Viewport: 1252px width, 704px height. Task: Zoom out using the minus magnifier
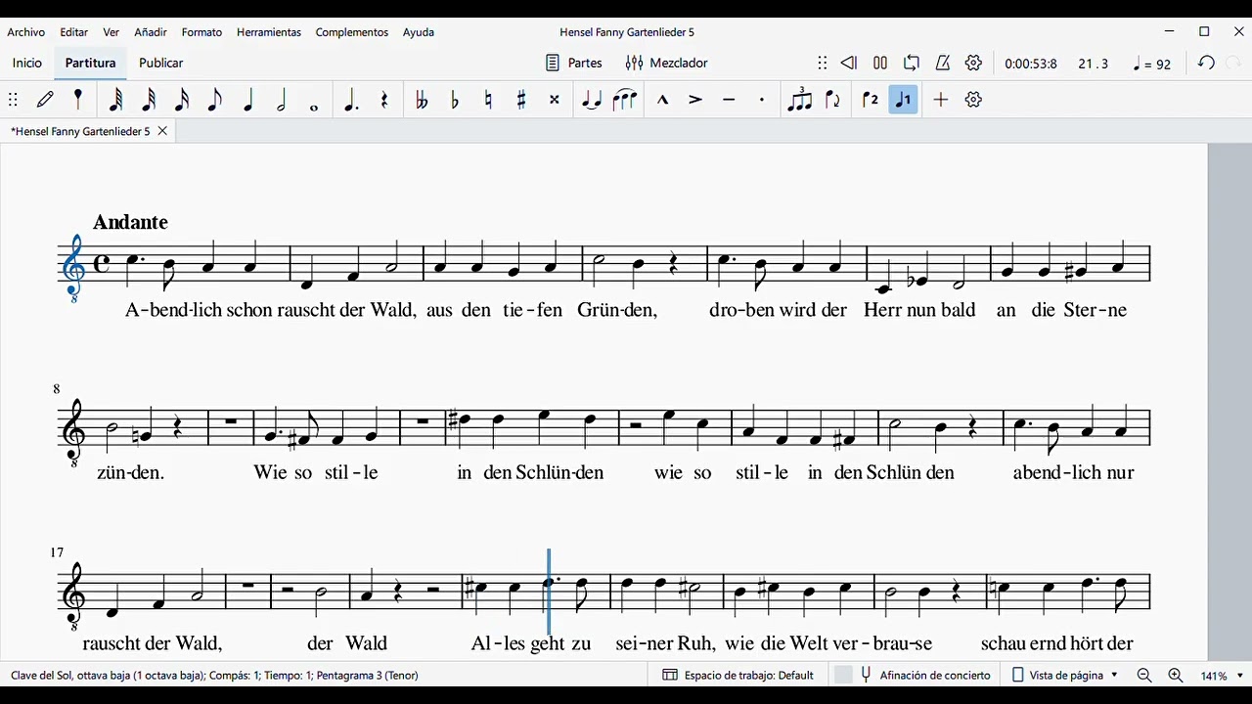click(1144, 676)
